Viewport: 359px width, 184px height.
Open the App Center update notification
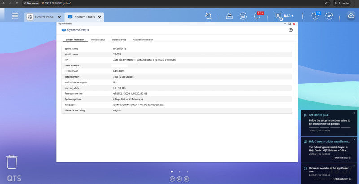pyautogui.click(x=329, y=170)
